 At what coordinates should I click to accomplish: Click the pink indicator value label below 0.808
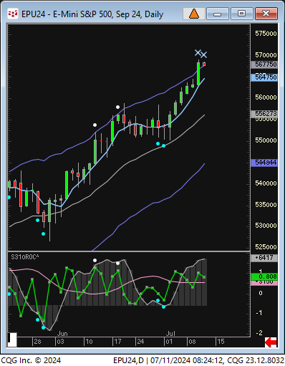(x=264, y=283)
